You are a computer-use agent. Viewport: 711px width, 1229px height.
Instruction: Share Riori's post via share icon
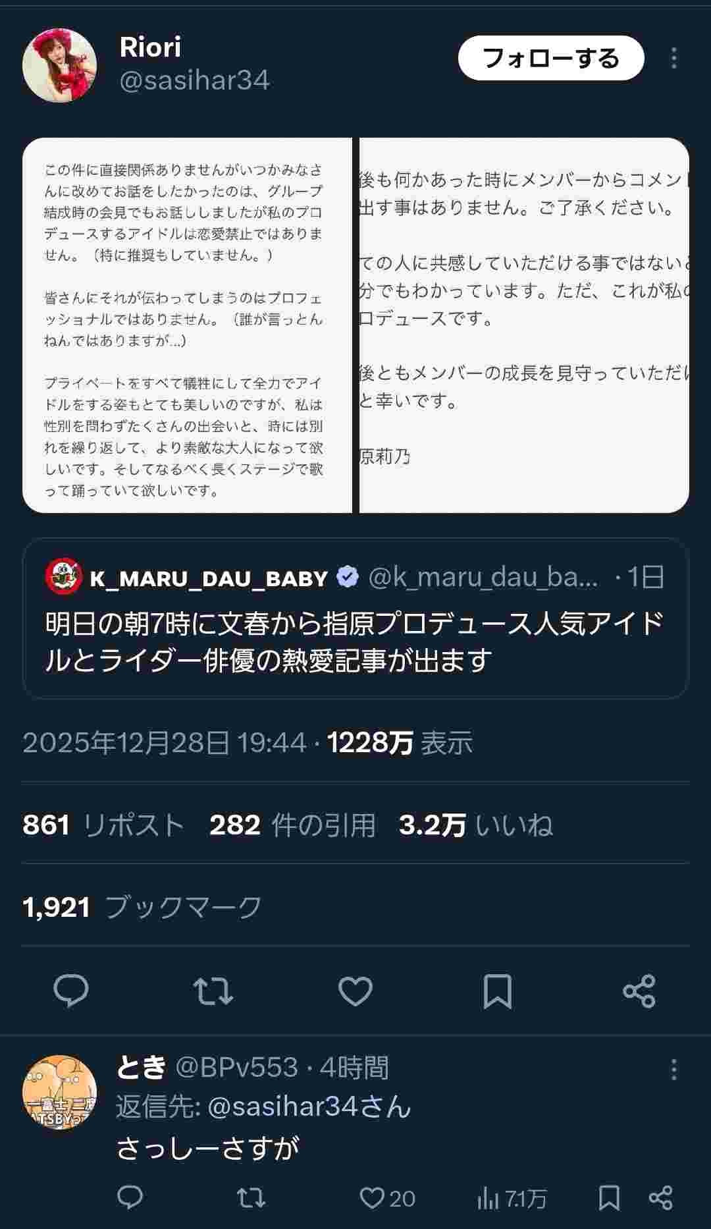click(x=639, y=991)
